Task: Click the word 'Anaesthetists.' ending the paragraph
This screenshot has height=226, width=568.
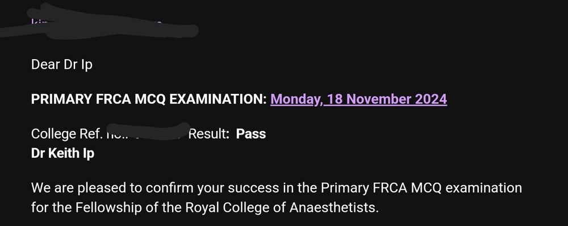Action: coord(334,207)
